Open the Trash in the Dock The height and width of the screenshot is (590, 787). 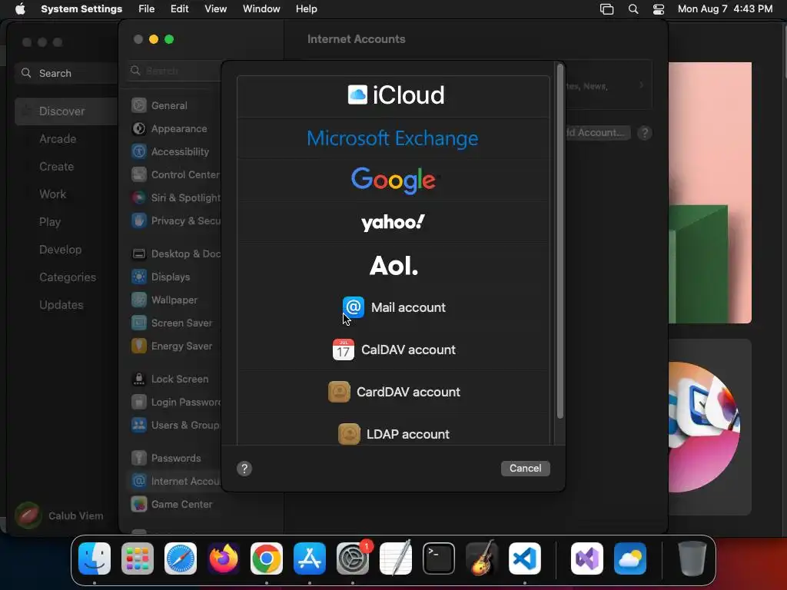tap(692, 559)
